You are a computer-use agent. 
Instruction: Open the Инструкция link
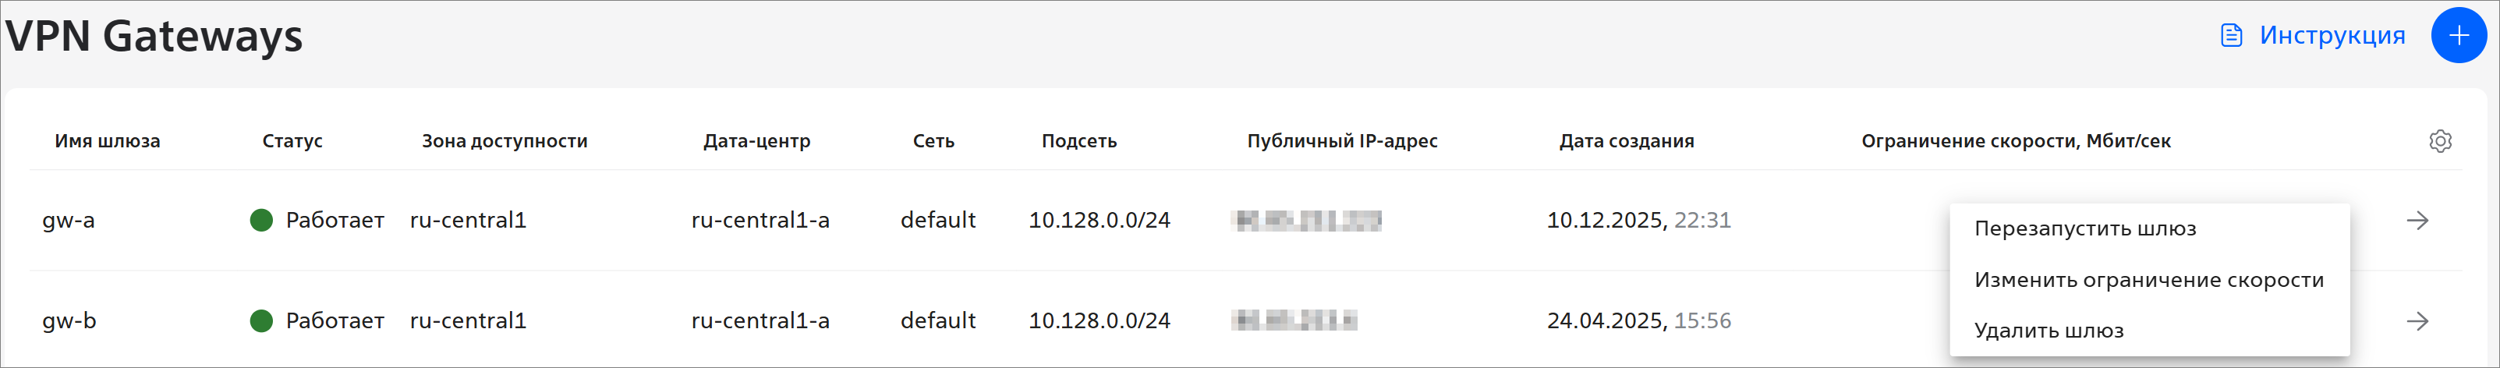tap(2331, 36)
